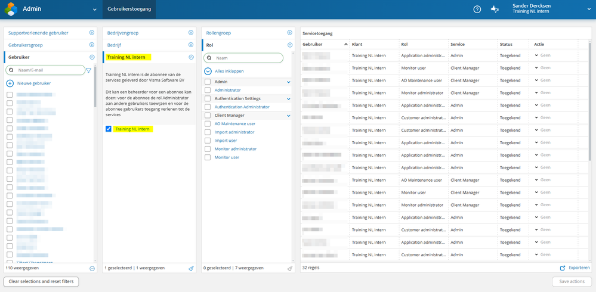Collapse the Training NL intern section header
The height and width of the screenshot is (292, 596).
point(191,57)
